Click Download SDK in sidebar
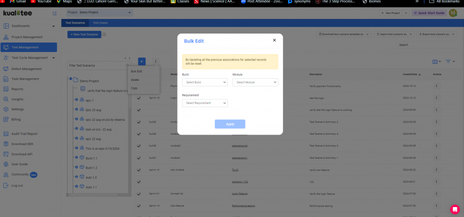Viewport: 464px width, 217px height. 23,144
